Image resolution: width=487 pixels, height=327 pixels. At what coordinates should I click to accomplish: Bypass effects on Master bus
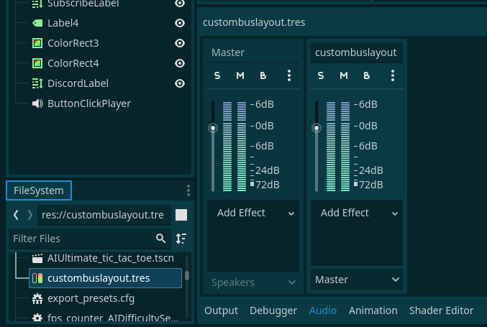(x=263, y=75)
